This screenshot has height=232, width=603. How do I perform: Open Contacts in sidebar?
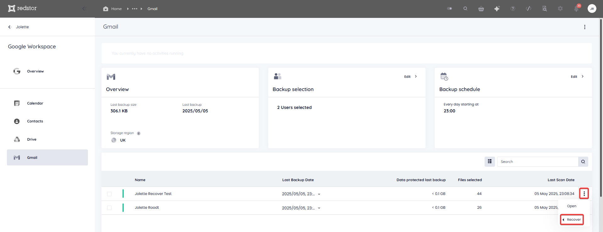pyautogui.click(x=47, y=121)
